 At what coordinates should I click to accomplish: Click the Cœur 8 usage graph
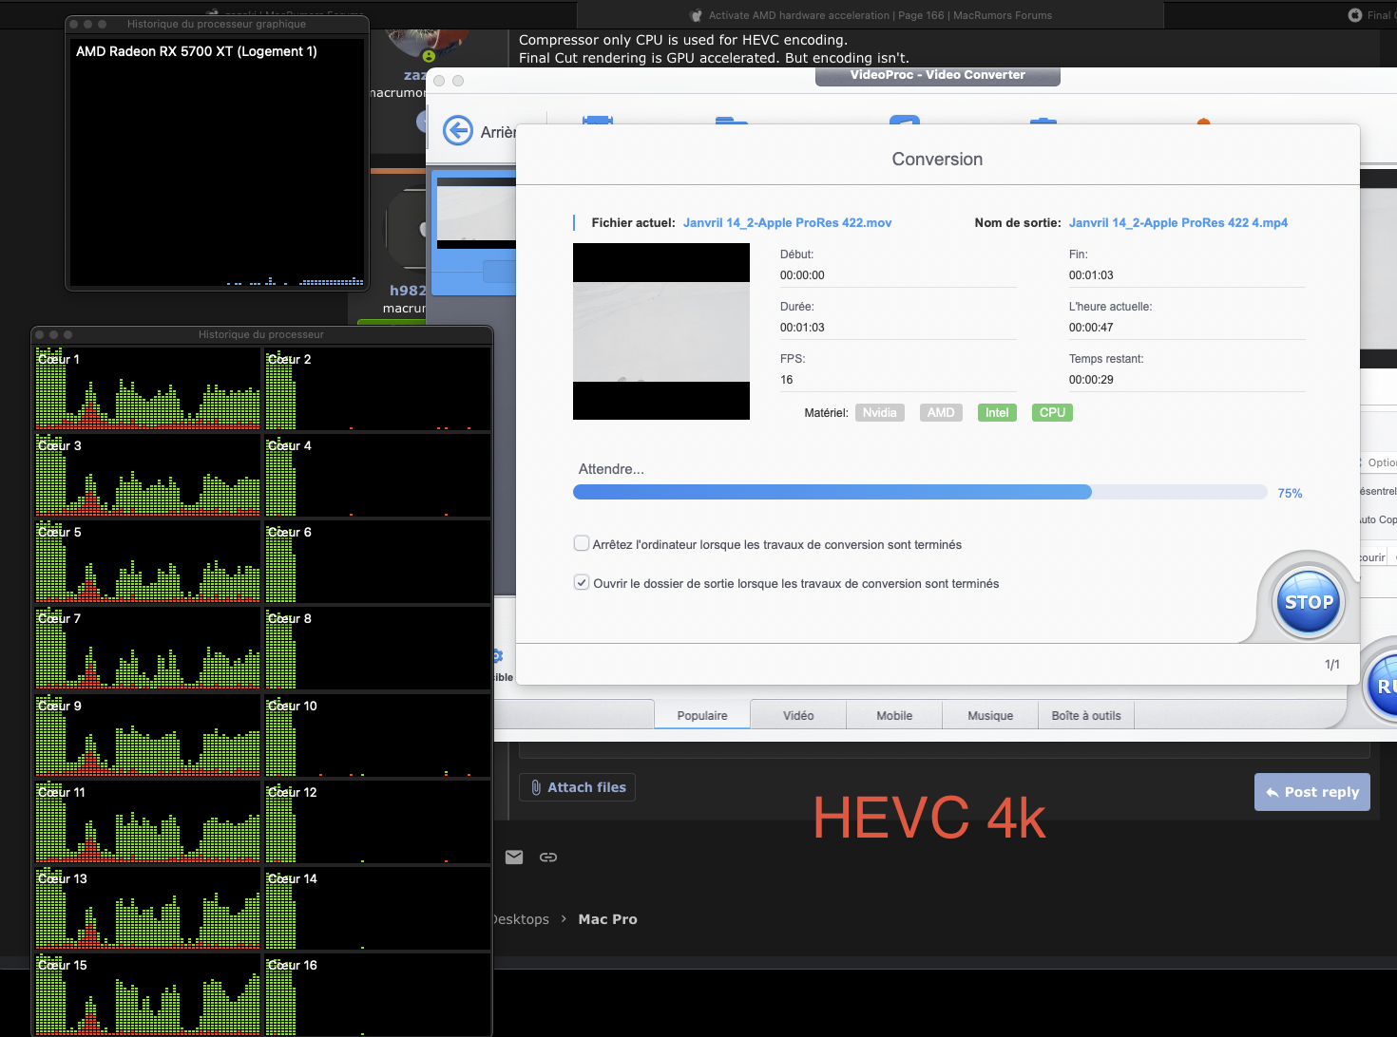tap(377, 648)
